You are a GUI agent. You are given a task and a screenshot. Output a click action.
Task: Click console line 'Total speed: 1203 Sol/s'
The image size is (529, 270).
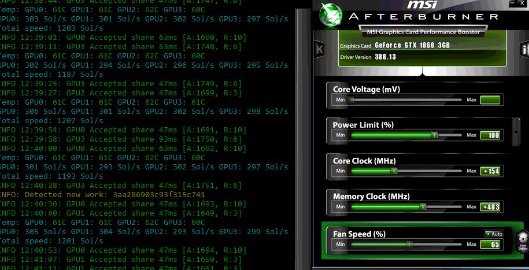(51, 28)
